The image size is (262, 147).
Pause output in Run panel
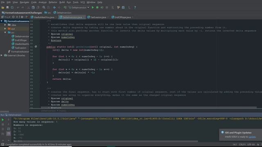click(x=3, y=129)
